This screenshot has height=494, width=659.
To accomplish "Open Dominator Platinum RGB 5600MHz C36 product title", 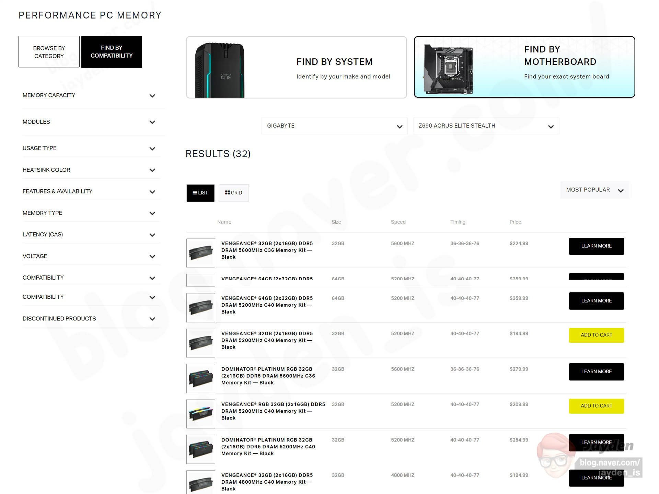I will (268, 376).
